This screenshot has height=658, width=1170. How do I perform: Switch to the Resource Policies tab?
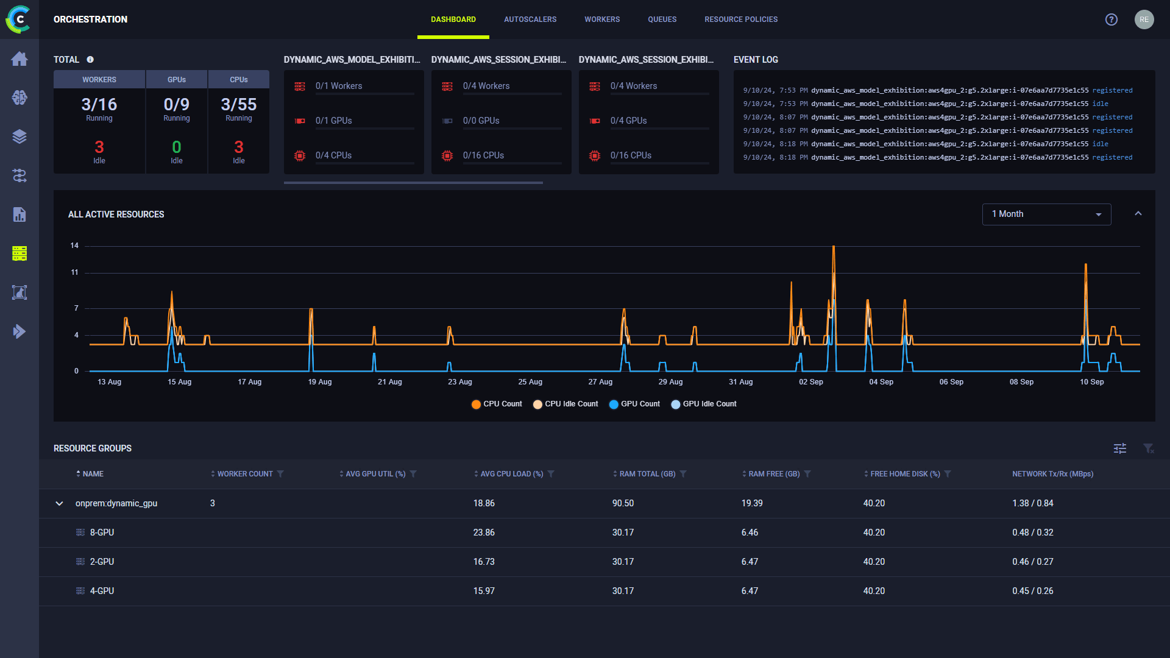[741, 19]
